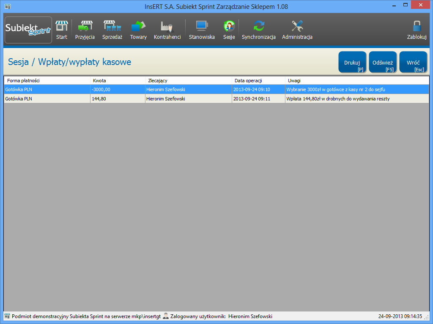Maximize the Subiekt Sprint window
This screenshot has height=324, width=433.
[x=406, y=5]
